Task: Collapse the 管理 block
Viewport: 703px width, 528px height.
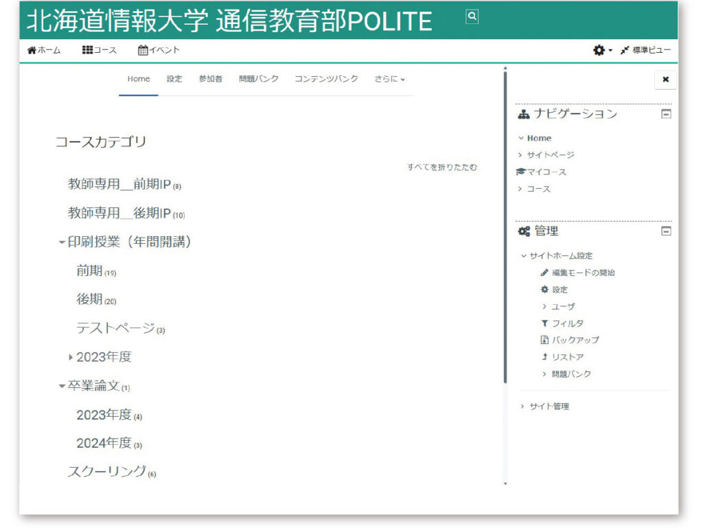Action: point(666,231)
